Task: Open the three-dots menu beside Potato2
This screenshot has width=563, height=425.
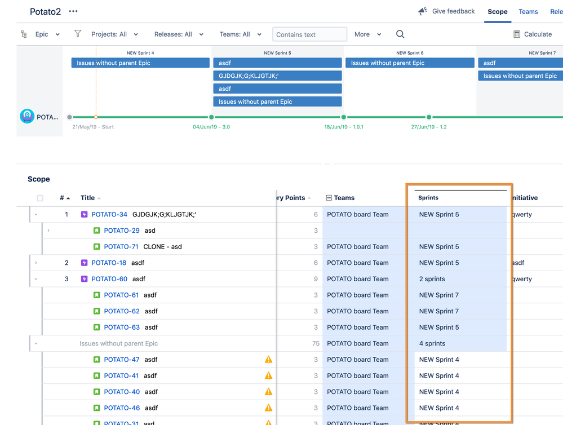Action: (73, 11)
